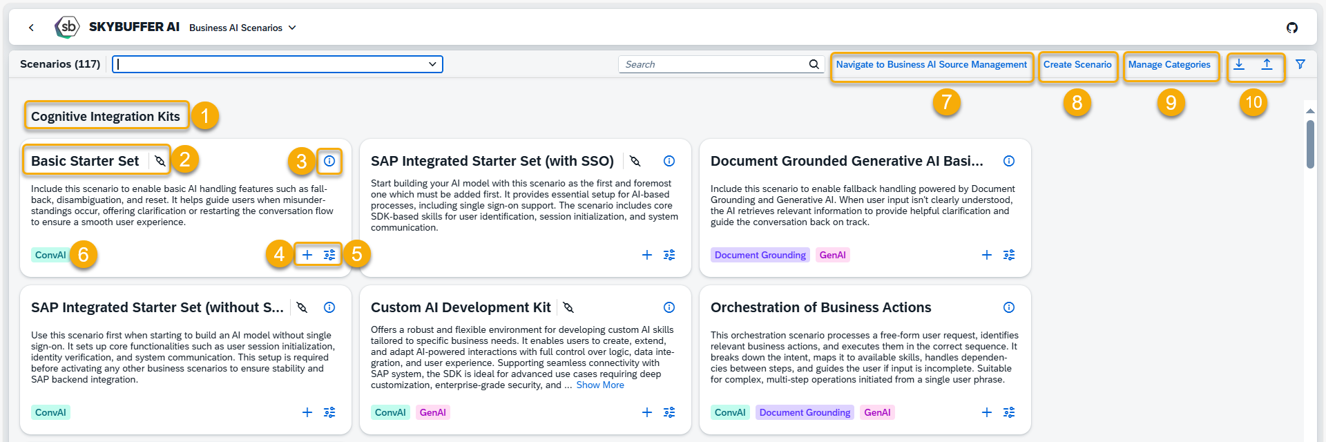Click the Orchestration of Business Actions title
Viewport: 1326px width, 442px height.
(x=820, y=307)
